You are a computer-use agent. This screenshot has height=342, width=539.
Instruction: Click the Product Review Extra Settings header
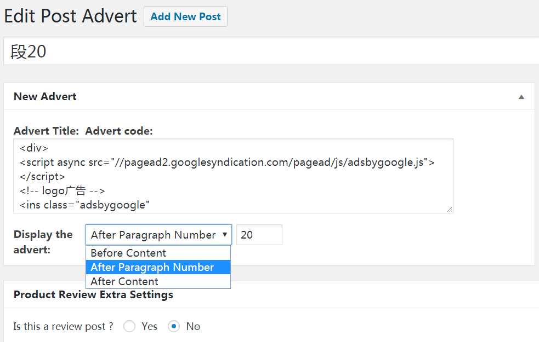click(93, 294)
